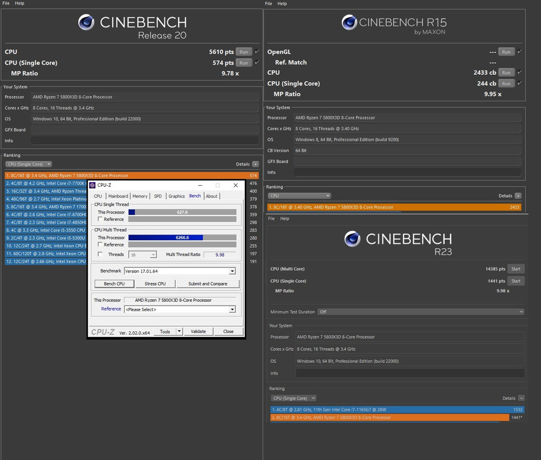Screen dimensions: 541x460
Task: Switch to Mainboard tab in CPU-Z
Action: 118,196
